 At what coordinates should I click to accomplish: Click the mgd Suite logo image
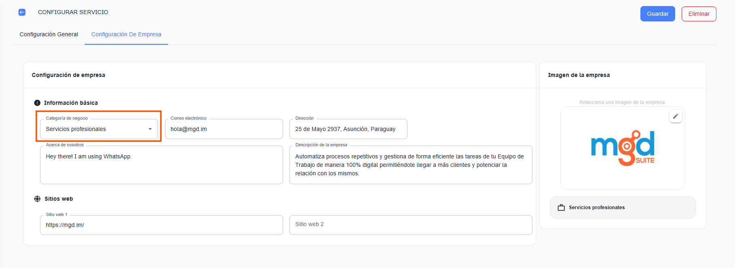623,148
